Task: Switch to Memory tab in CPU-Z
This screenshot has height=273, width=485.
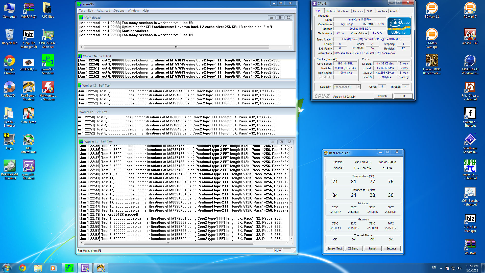Action: (358, 11)
